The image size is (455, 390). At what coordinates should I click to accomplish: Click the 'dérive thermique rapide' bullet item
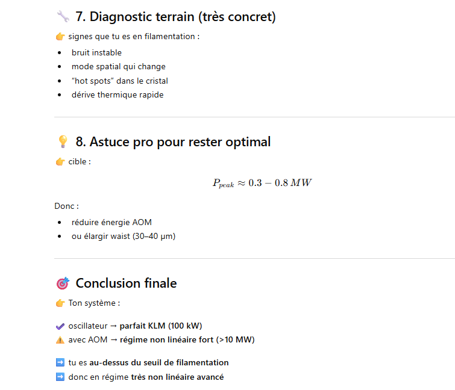pyautogui.click(x=118, y=94)
